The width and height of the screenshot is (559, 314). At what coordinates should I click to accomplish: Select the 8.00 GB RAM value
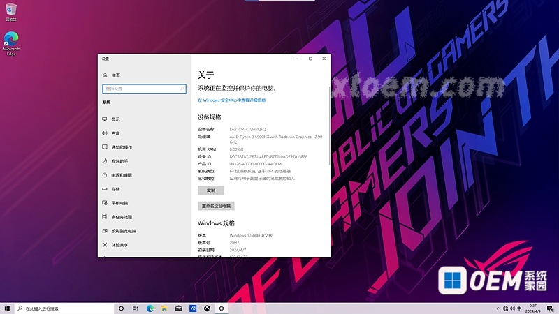tap(236, 149)
